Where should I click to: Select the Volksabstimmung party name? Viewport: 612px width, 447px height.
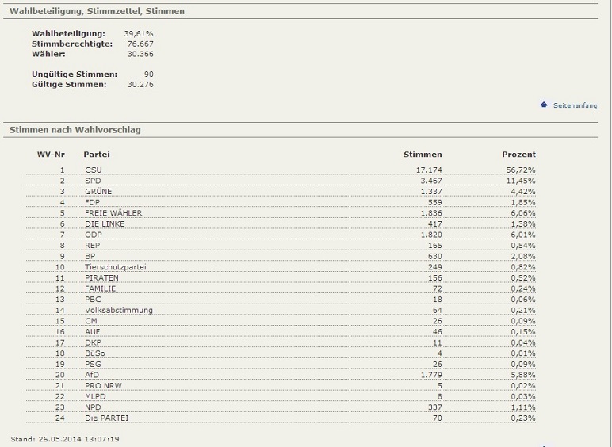point(119,311)
